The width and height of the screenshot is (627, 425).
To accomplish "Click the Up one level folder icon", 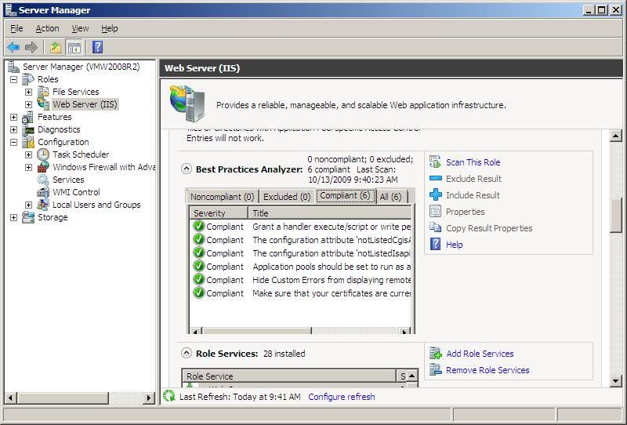I will tap(56, 47).
